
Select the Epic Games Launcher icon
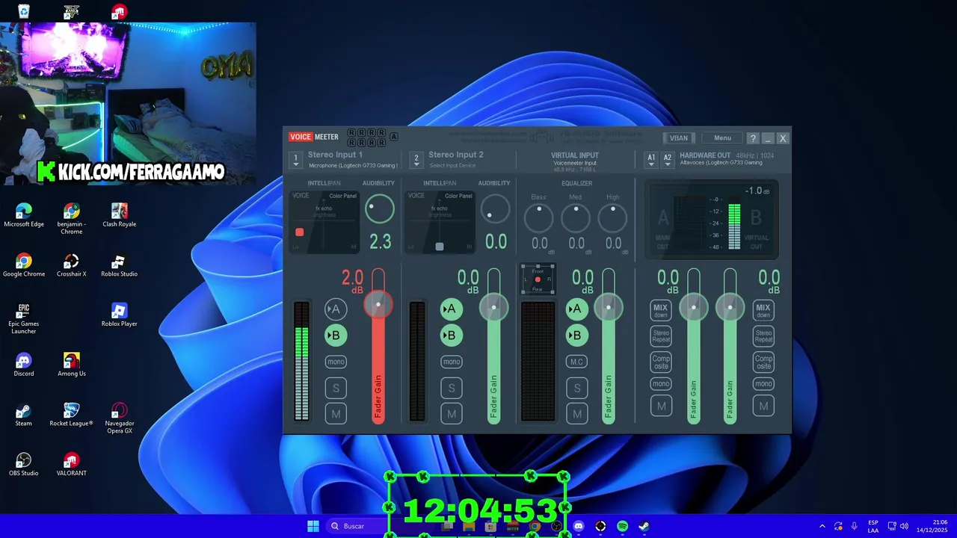click(x=24, y=318)
